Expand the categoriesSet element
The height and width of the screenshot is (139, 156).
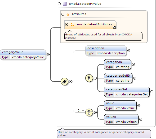pos(152,92)
